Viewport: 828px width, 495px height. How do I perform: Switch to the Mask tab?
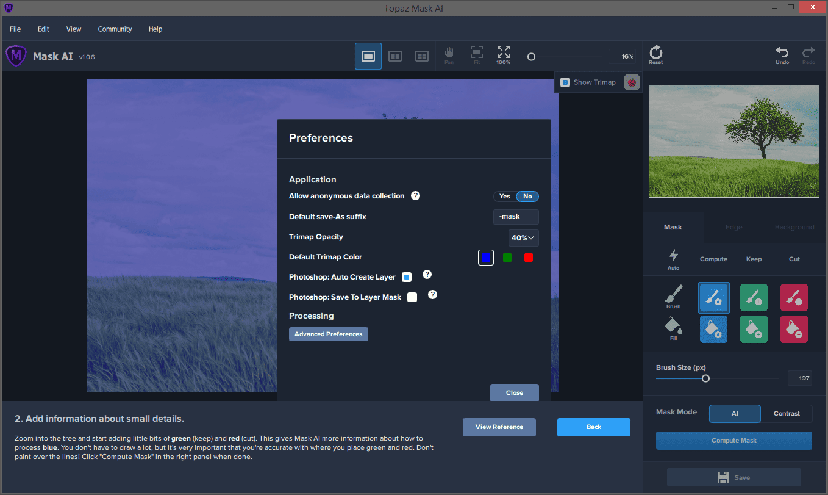pyautogui.click(x=673, y=227)
